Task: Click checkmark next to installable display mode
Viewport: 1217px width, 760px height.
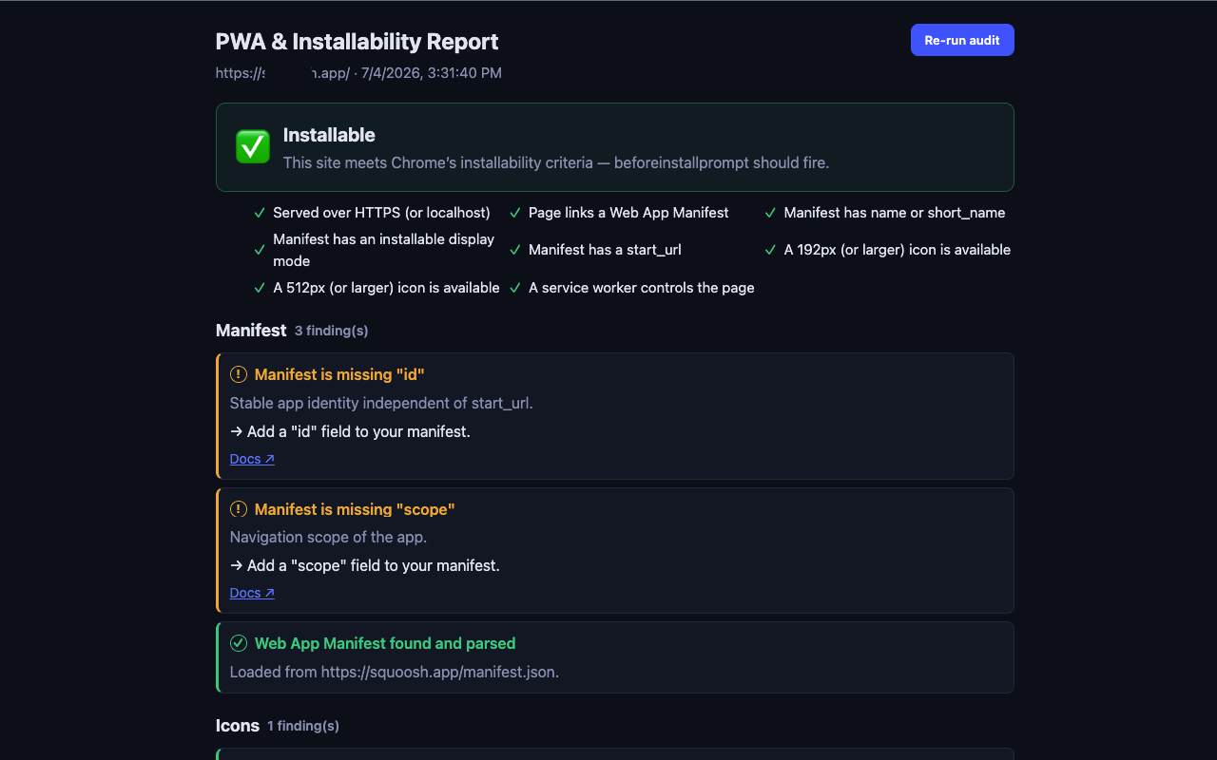Action: [x=260, y=250]
